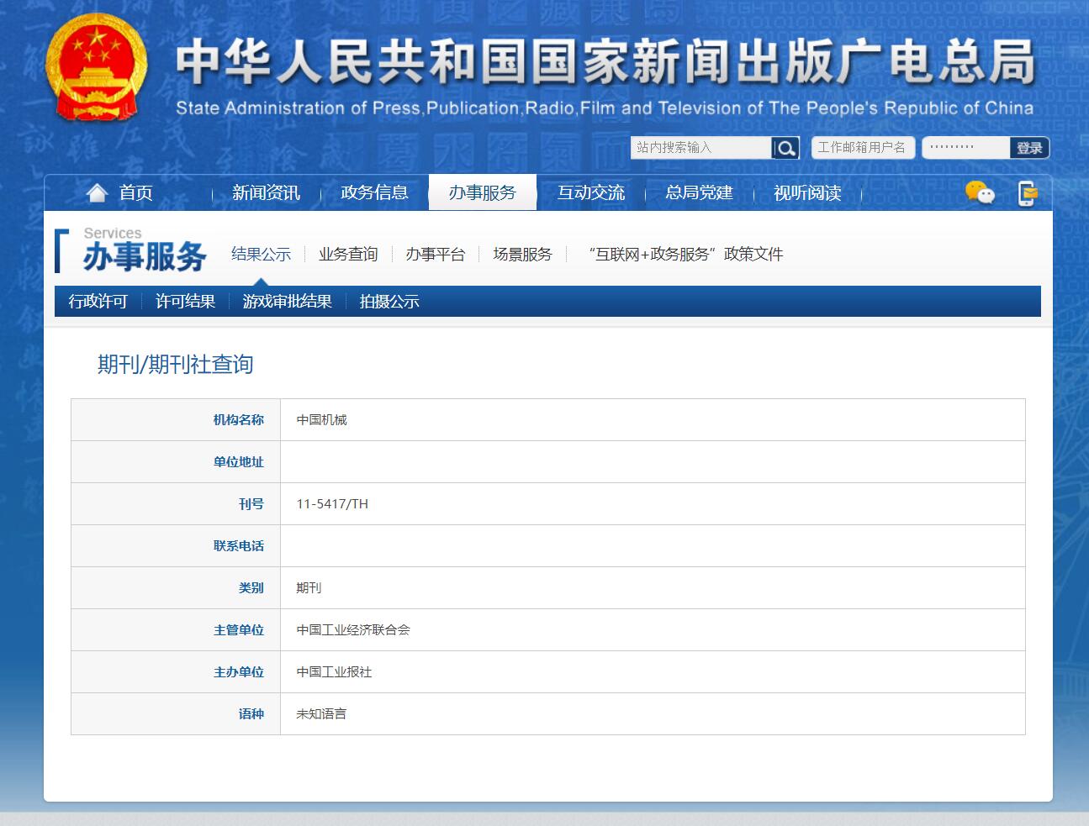Screen dimensions: 1089x826
Task: Click the search magnifier icon
Action: 785,148
